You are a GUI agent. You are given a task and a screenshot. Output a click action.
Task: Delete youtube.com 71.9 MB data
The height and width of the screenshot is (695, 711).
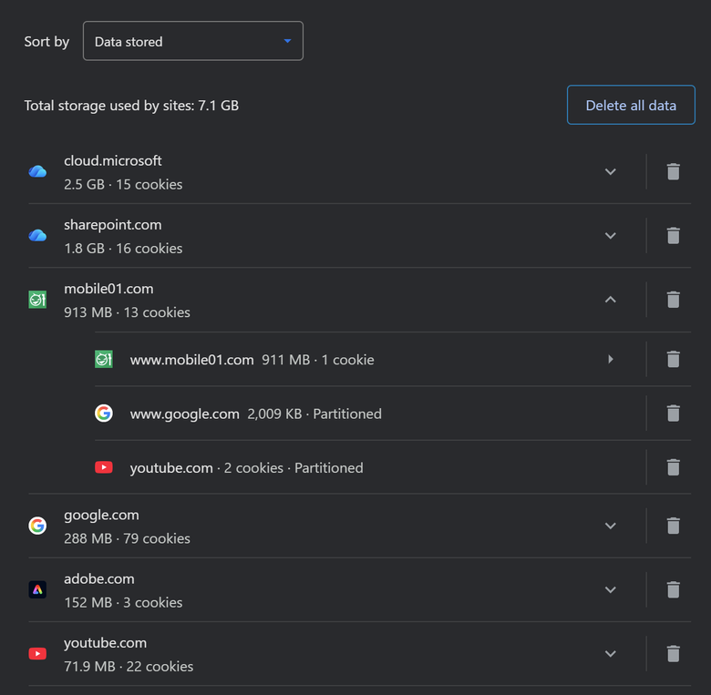pos(673,653)
